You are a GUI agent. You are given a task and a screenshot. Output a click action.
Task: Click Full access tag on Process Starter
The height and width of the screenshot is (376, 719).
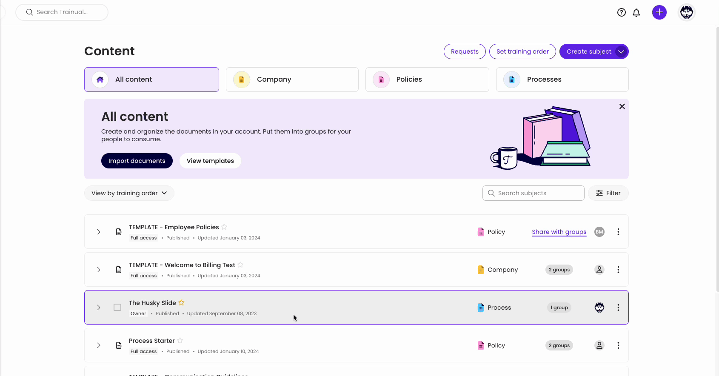pyautogui.click(x=143, y=351)
